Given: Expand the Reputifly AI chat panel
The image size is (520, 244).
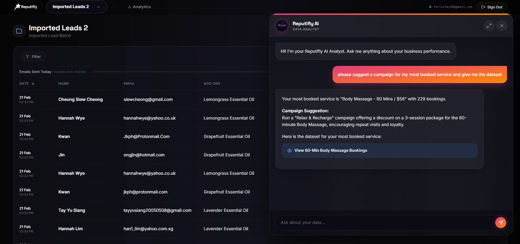Looking at the screenshot, I should tap(489, 26).
